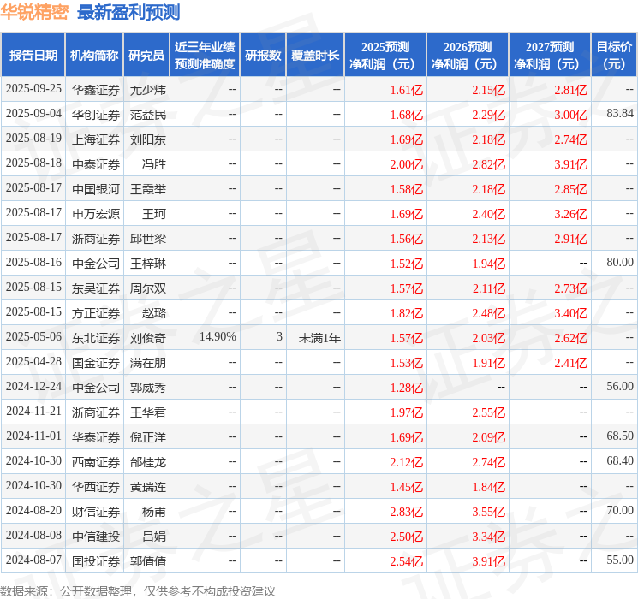
Task: Select the 未满1年 coverage cell
Action: click(319, 337)
